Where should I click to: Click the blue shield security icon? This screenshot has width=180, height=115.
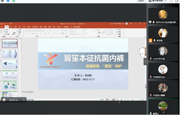(8, 1)
